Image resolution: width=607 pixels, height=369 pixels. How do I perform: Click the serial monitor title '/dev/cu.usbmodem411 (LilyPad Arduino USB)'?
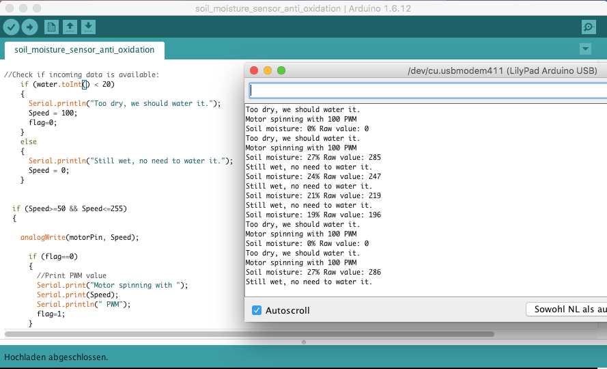tap(502, 70)
